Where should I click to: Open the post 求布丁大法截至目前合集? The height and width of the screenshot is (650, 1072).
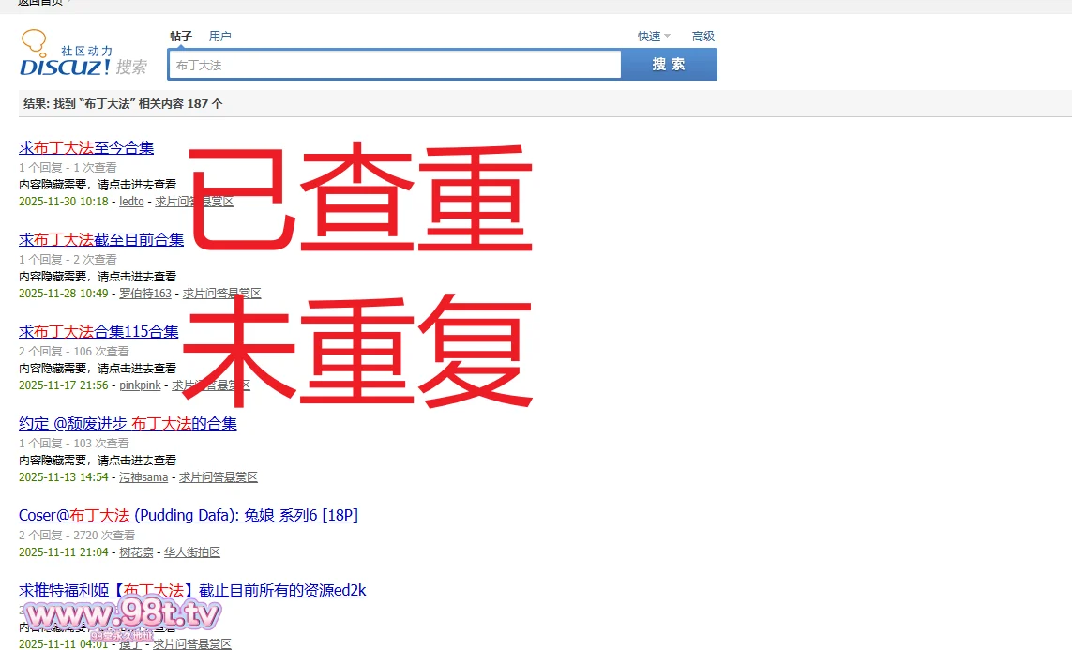[101, 239]
